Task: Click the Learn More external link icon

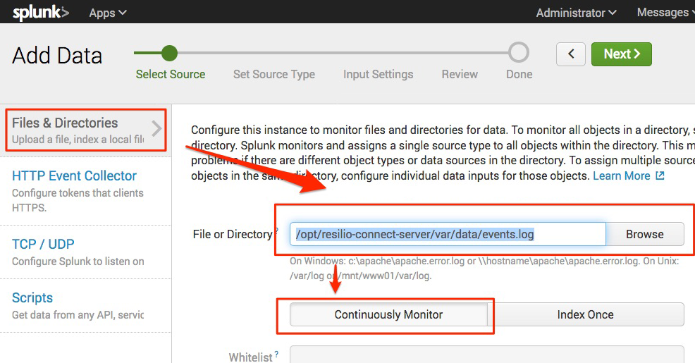Action: point(660,176)
